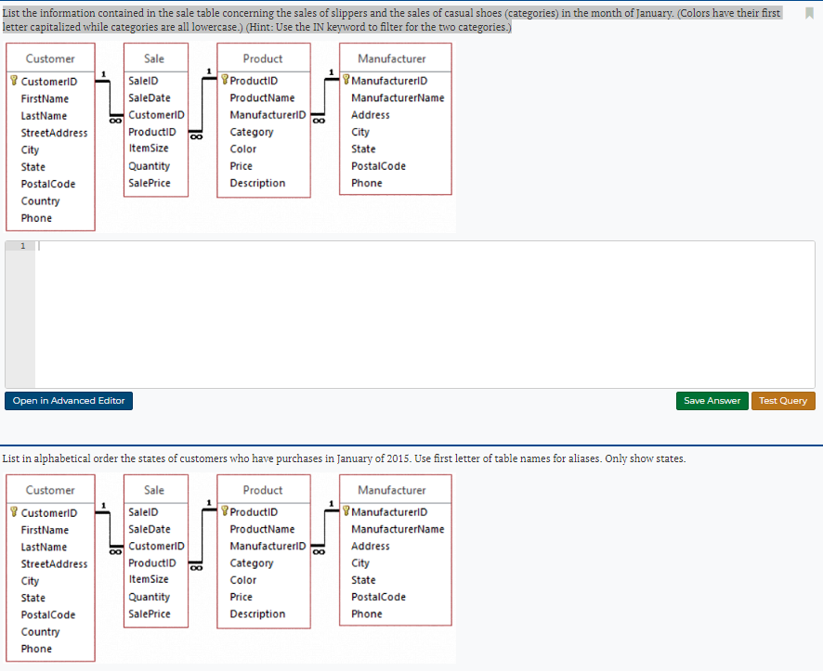This screenshot has width=823, height=671.
Task: Click SaleDate field in top Sale table
Action: pos(150,98)
